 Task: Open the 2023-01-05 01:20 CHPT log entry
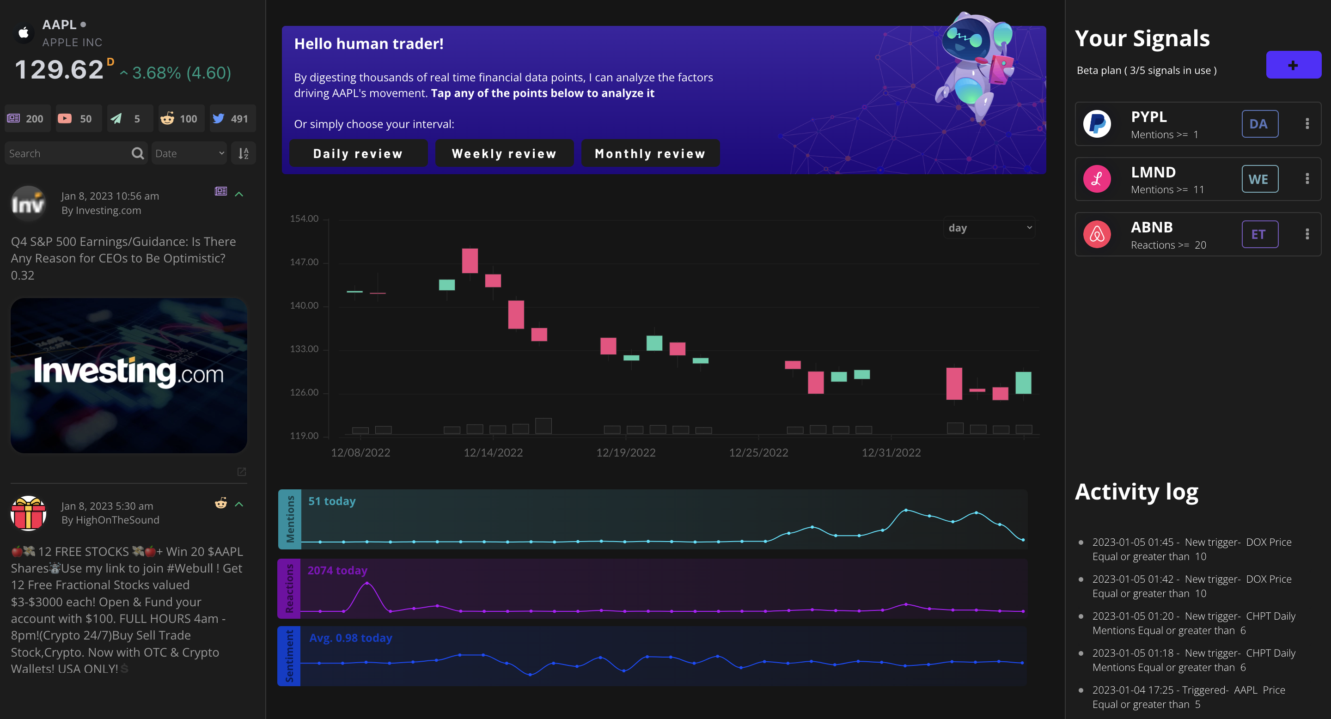[1194, 623]
